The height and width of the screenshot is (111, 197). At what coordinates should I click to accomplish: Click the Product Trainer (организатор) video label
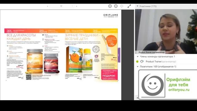point(151,52)
